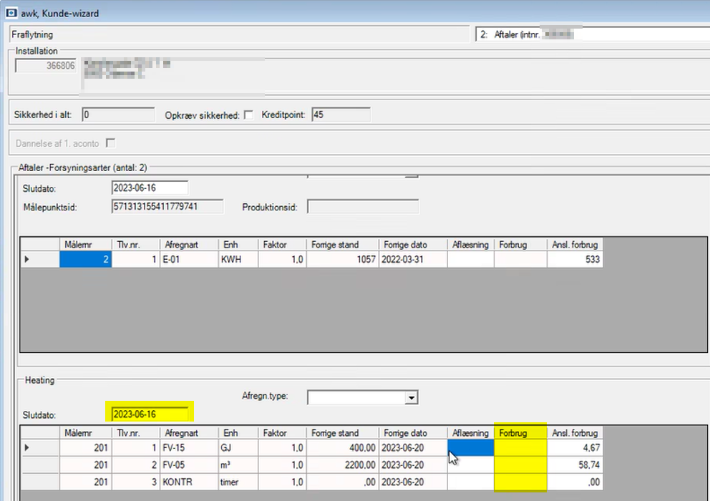Click the Aflæsning cell in the E-01 row
The height and width of the screenshot is (501, 710).
[470, 259]
